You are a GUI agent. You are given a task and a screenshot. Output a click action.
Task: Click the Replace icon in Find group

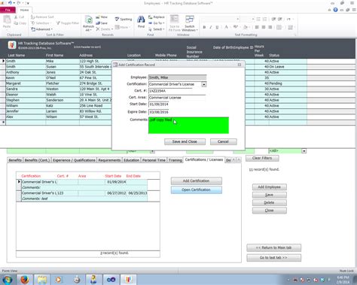coord(150,17)
